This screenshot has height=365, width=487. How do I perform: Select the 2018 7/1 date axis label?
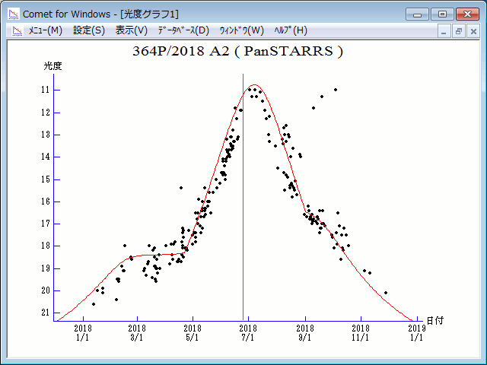coord(249,332)
